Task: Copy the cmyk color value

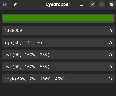Action: click(x=110, y=79)
